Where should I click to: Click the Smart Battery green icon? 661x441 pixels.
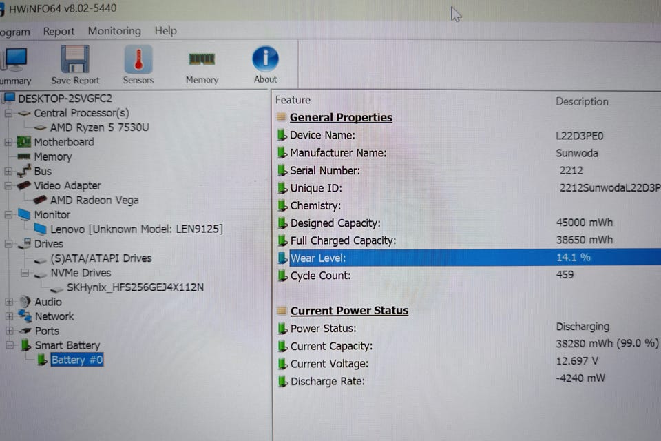25,345
